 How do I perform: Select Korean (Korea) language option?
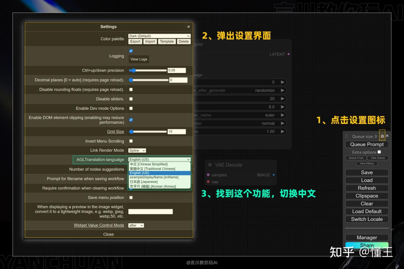coord(160,186)
